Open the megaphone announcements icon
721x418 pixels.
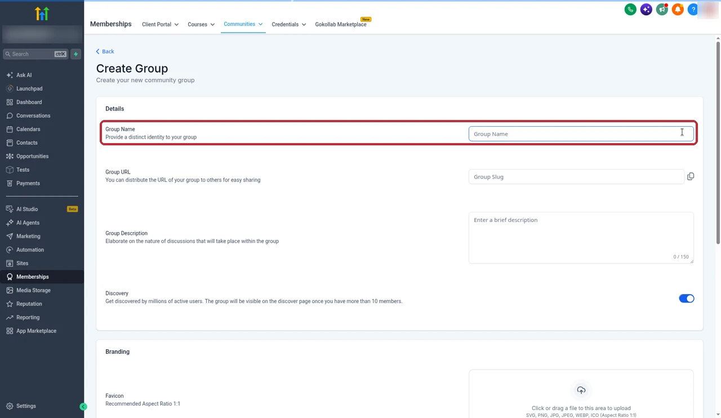pyautogui.click(x=662, y=10)
